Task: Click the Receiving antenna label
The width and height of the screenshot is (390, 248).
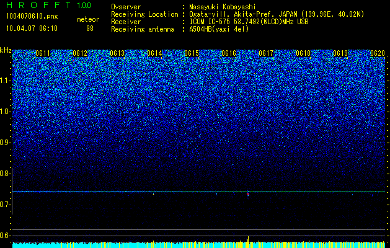Action: tap(143, 29)
